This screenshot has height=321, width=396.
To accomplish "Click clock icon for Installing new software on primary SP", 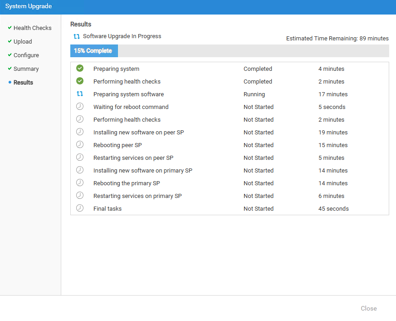I will (x=80, y=170).
